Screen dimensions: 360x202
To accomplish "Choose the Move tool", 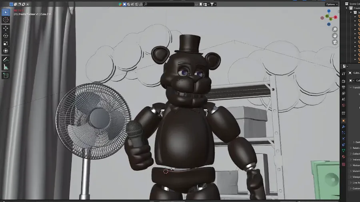I will [x=6, y=28].
